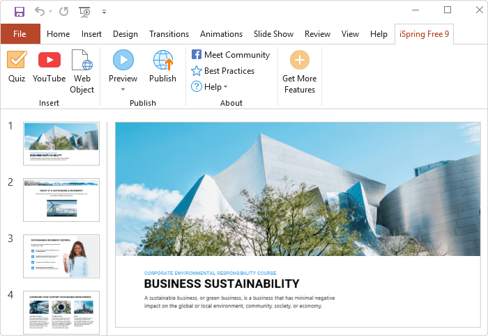Switch to the Review tab
The height and width of the screenshot is (336, 488).
point(317,34)
